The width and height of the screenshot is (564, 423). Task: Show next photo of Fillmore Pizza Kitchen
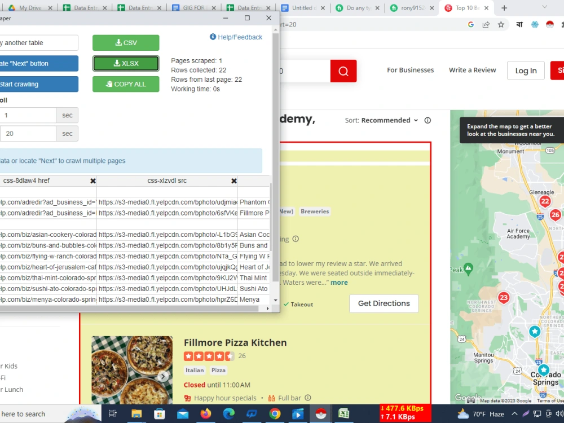163,376
